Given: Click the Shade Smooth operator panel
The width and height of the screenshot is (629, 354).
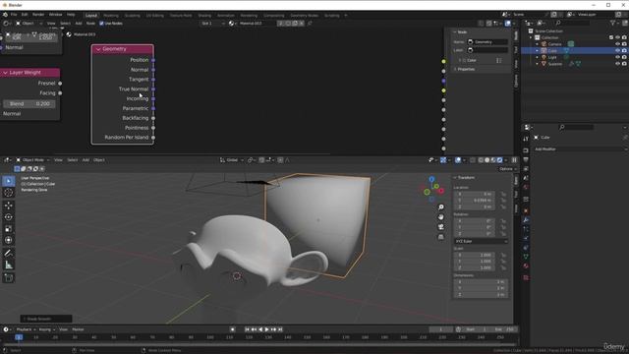Looking at the screenshot, I should coord(46,319).
